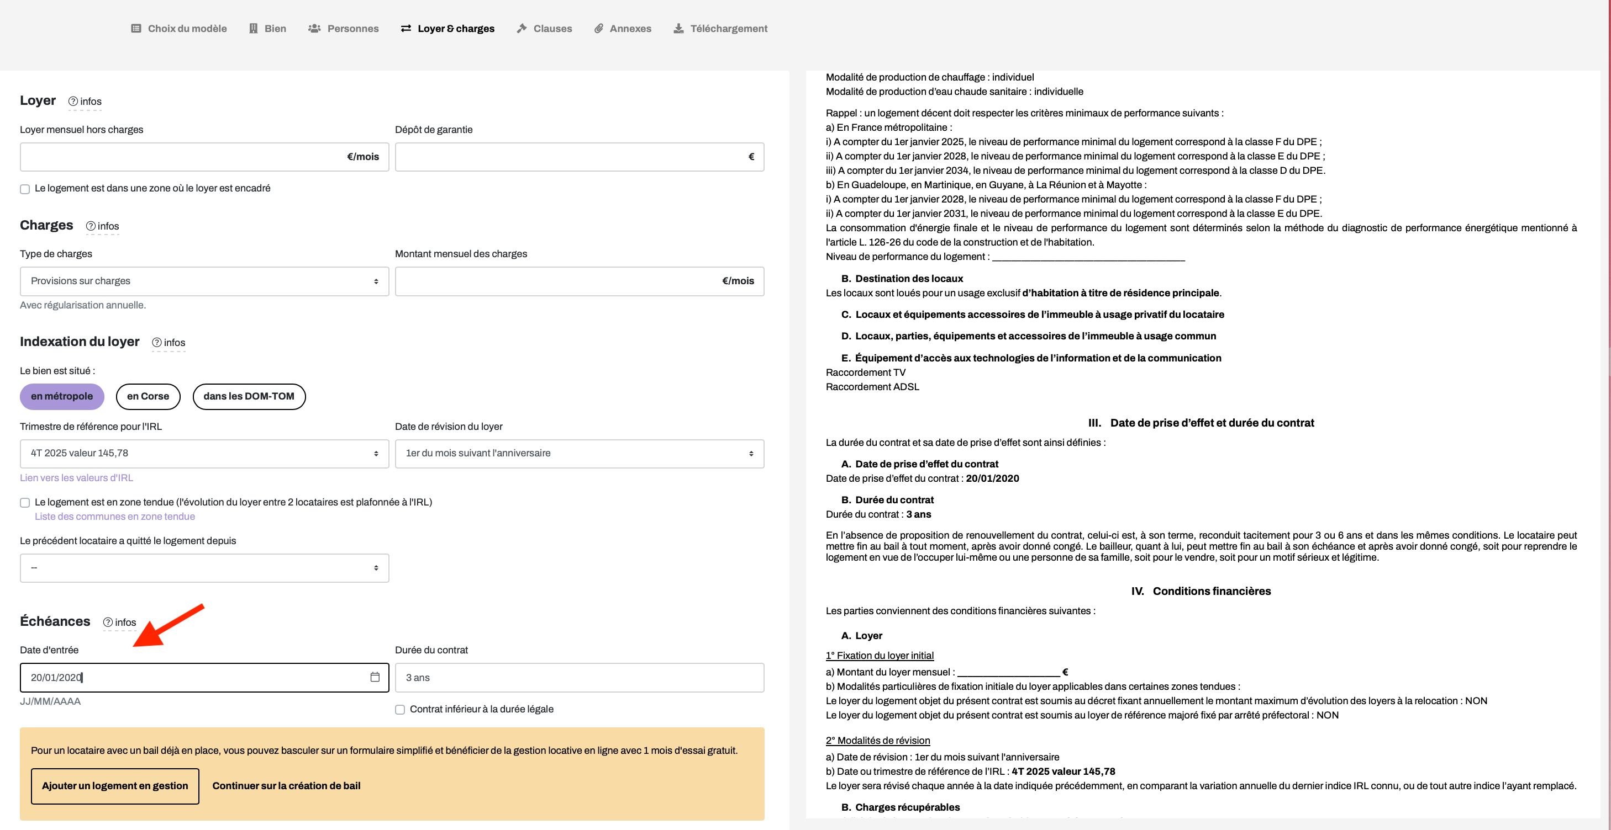Open the Type de charges dropdown
The image size is (1611, 830).
pyautogui.click(x=204, y=281)
